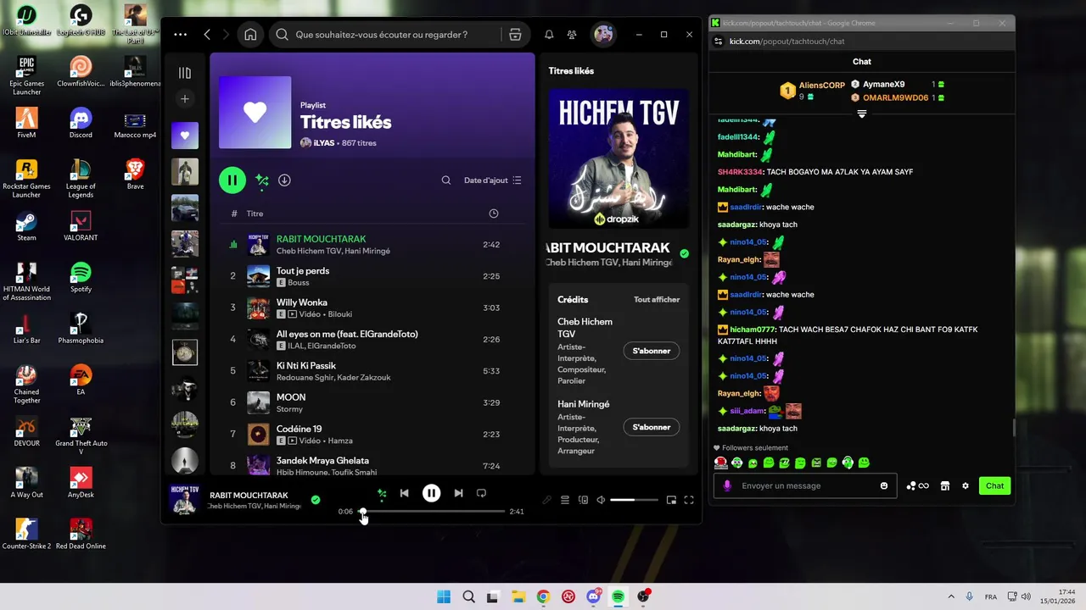Toggle the liked checkmark beside right-panel song title
This screenshot has width=1086, height=610.
(684, 253)
